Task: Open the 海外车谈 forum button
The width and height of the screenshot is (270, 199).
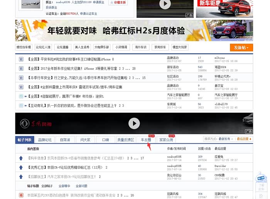Action: (140, 47)
